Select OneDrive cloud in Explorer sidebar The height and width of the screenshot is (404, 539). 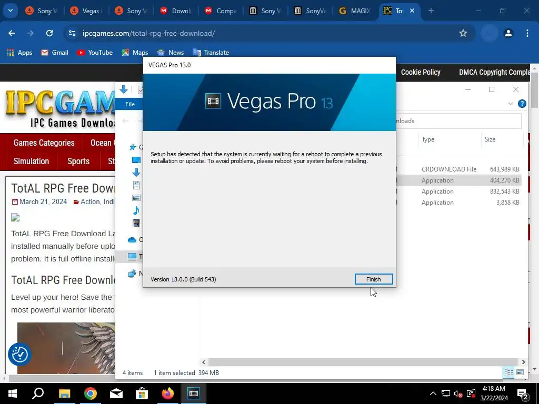click(132, 240)
